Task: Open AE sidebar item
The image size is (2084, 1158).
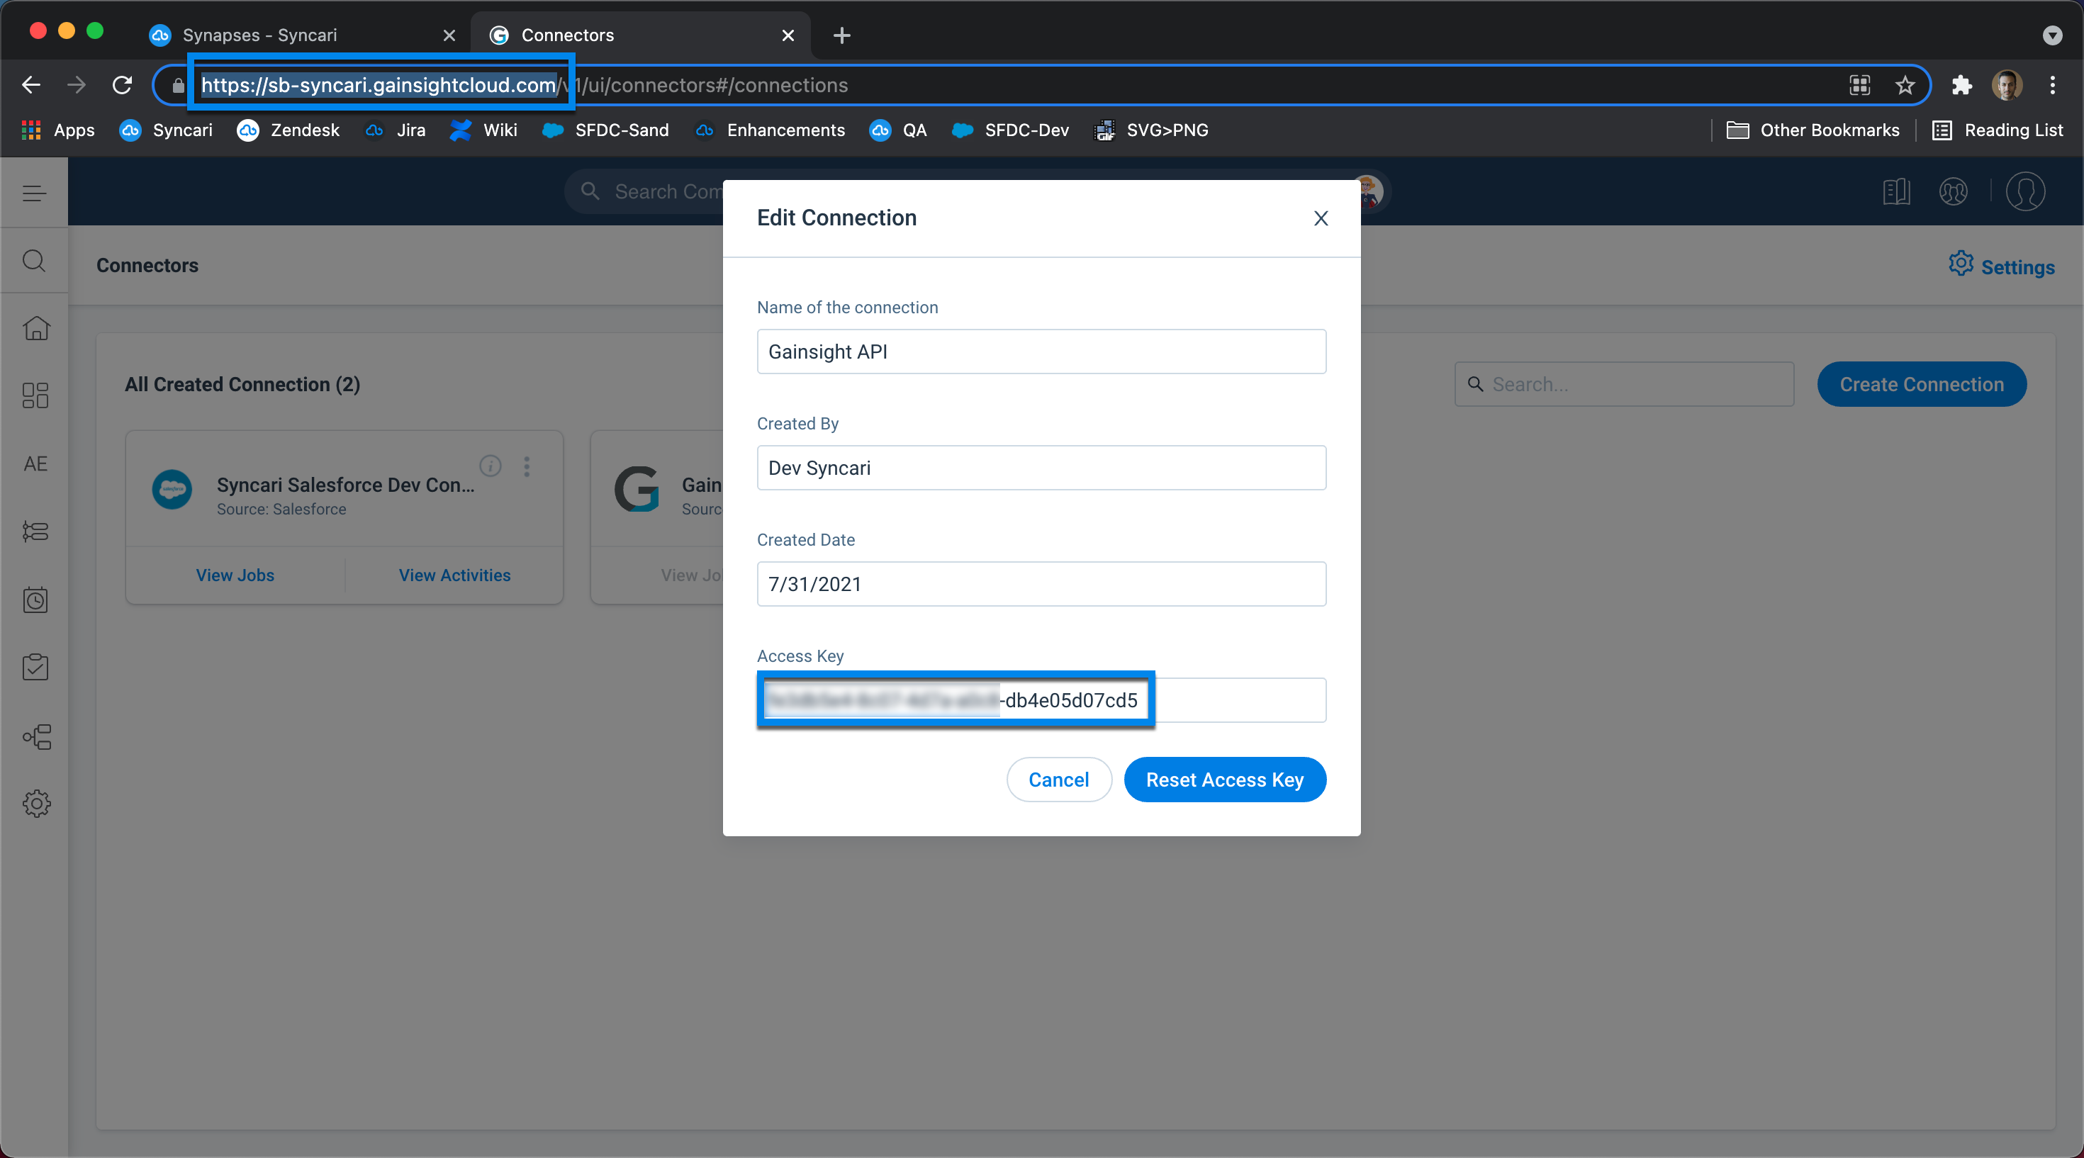Action: tap(35, 463)
